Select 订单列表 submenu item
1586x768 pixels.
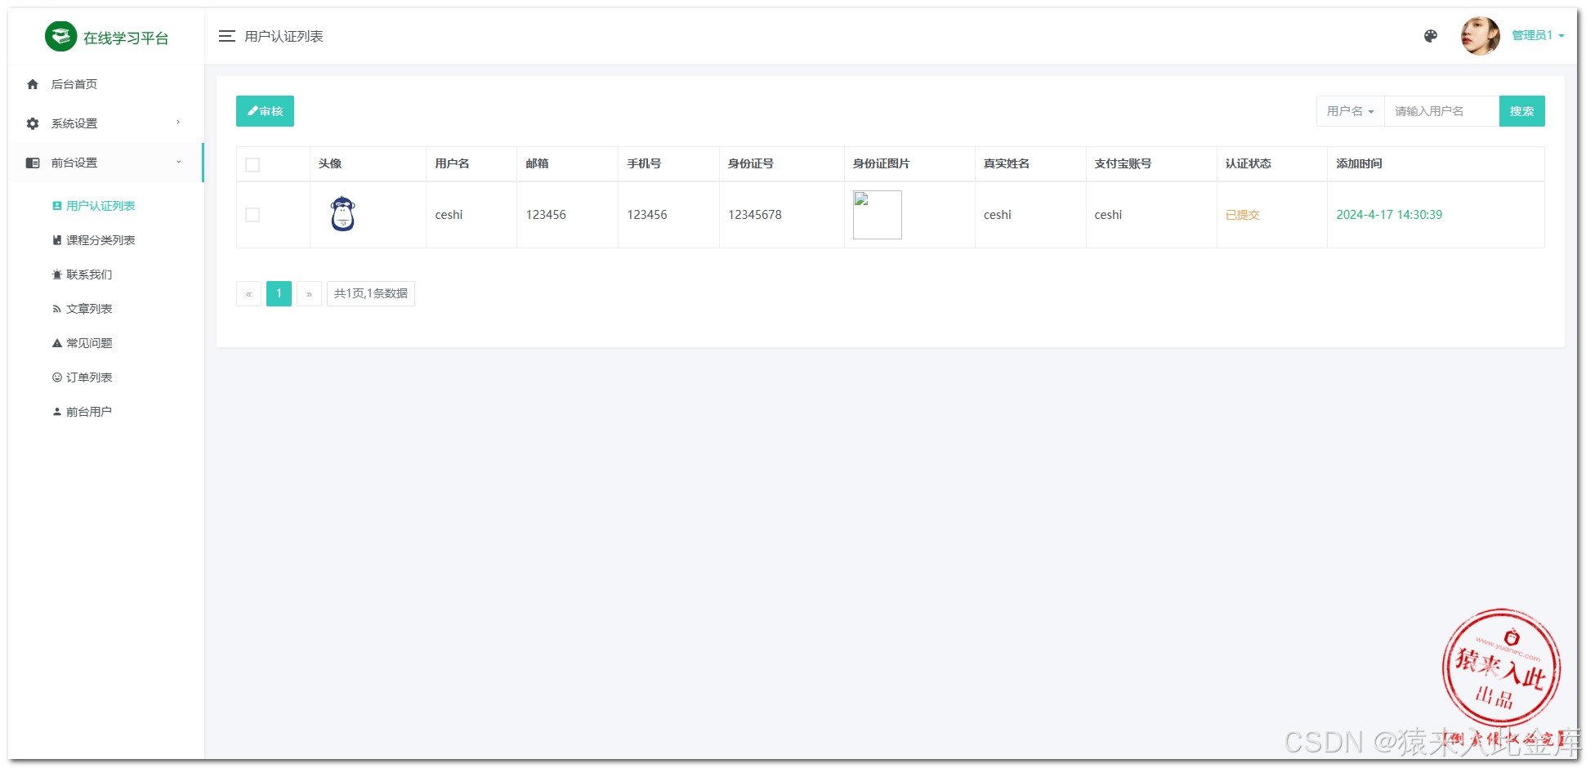point(89,377)
